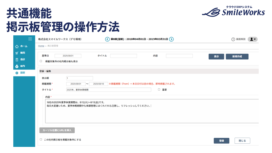Open 給与 menu in sidebar
Image resolution: width=272 pixels, height=153 pixels.
pos(23,66)
